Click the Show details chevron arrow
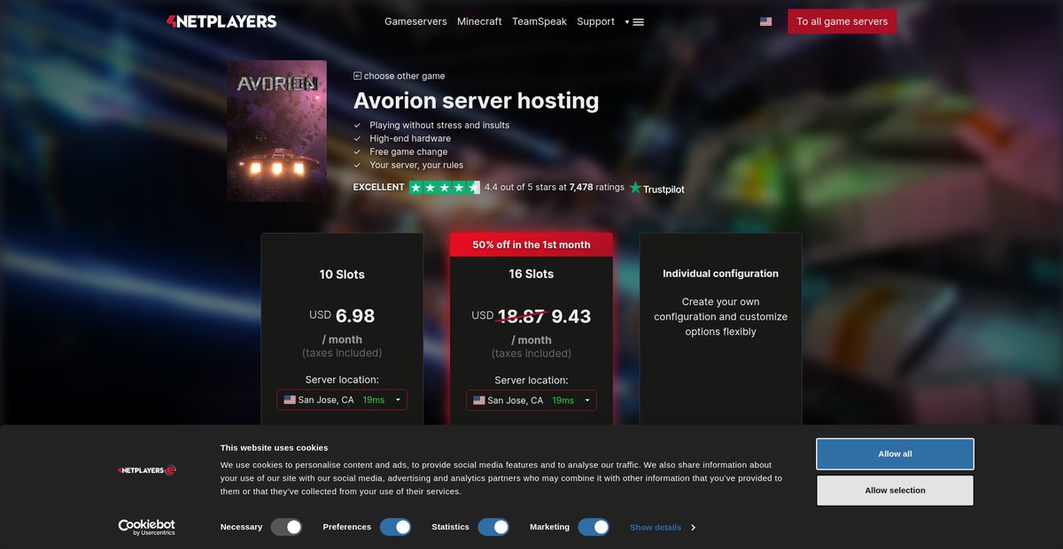The width and height of the screenshot is (1063, 549). tap(693, 528)
